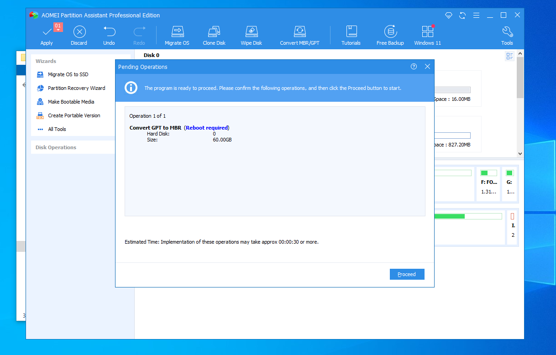
Task: Minimize the AOMEI Partition Assistant window
Action: click(490, 16)
